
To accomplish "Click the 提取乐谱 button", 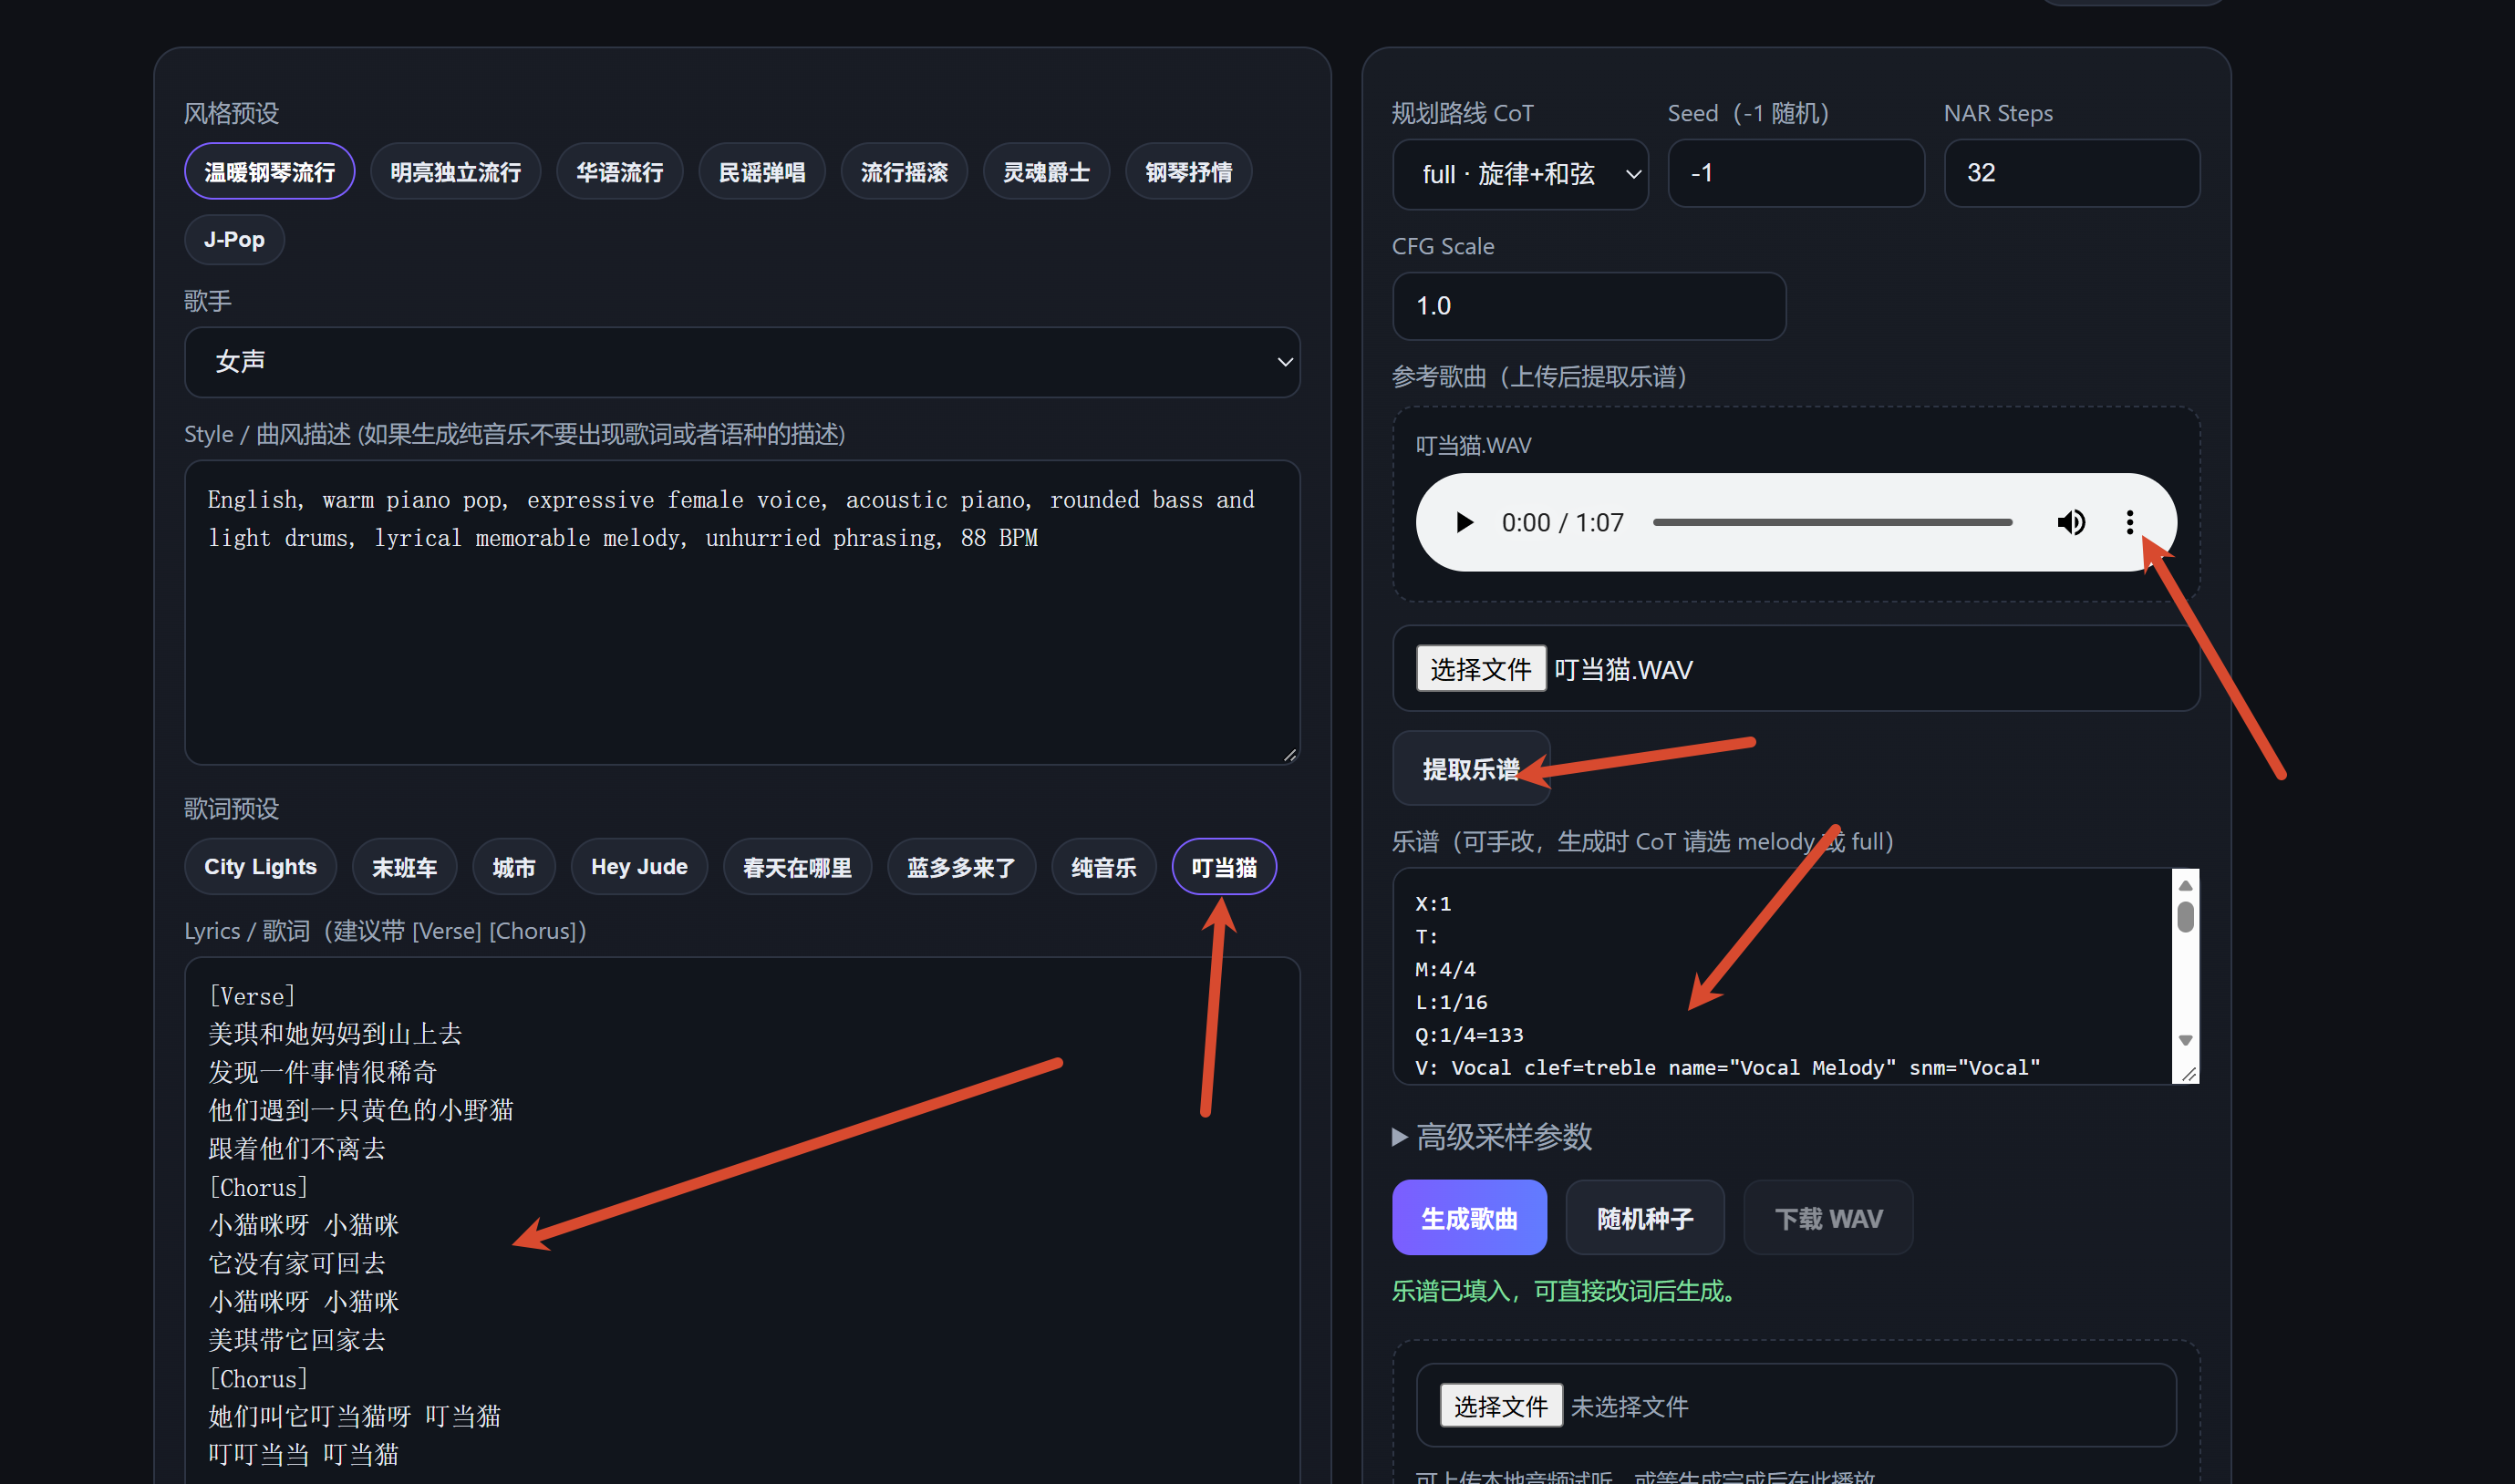I will (x=1471, y=769).
